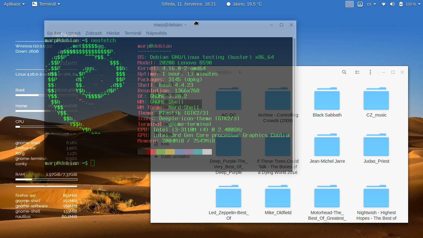This screenshot has width=423, height=238.
Task: Open the cs keyboard layout dropdown
Action: (x=371, y=4)
